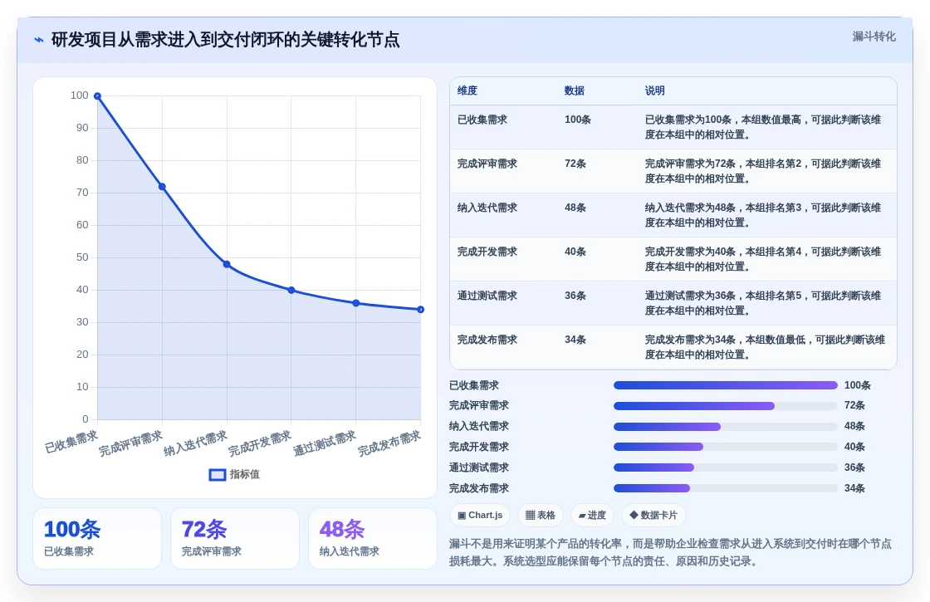Click the chart data point at 完成评审需求 (72)
930x602 pixels.
tap(162, 187)
